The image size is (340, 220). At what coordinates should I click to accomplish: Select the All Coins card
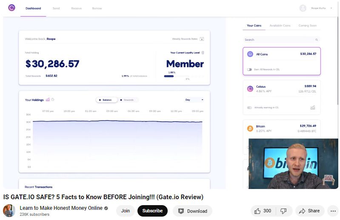pyautogui.click(x=281, y=61)
